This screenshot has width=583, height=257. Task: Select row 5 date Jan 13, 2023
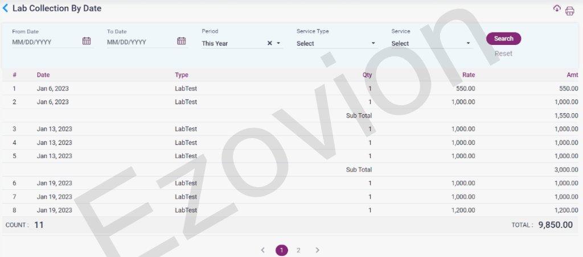point(54,156)
